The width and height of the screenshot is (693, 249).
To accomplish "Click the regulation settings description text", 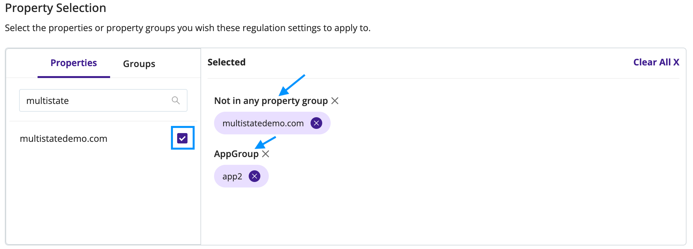I will (187, 28).
